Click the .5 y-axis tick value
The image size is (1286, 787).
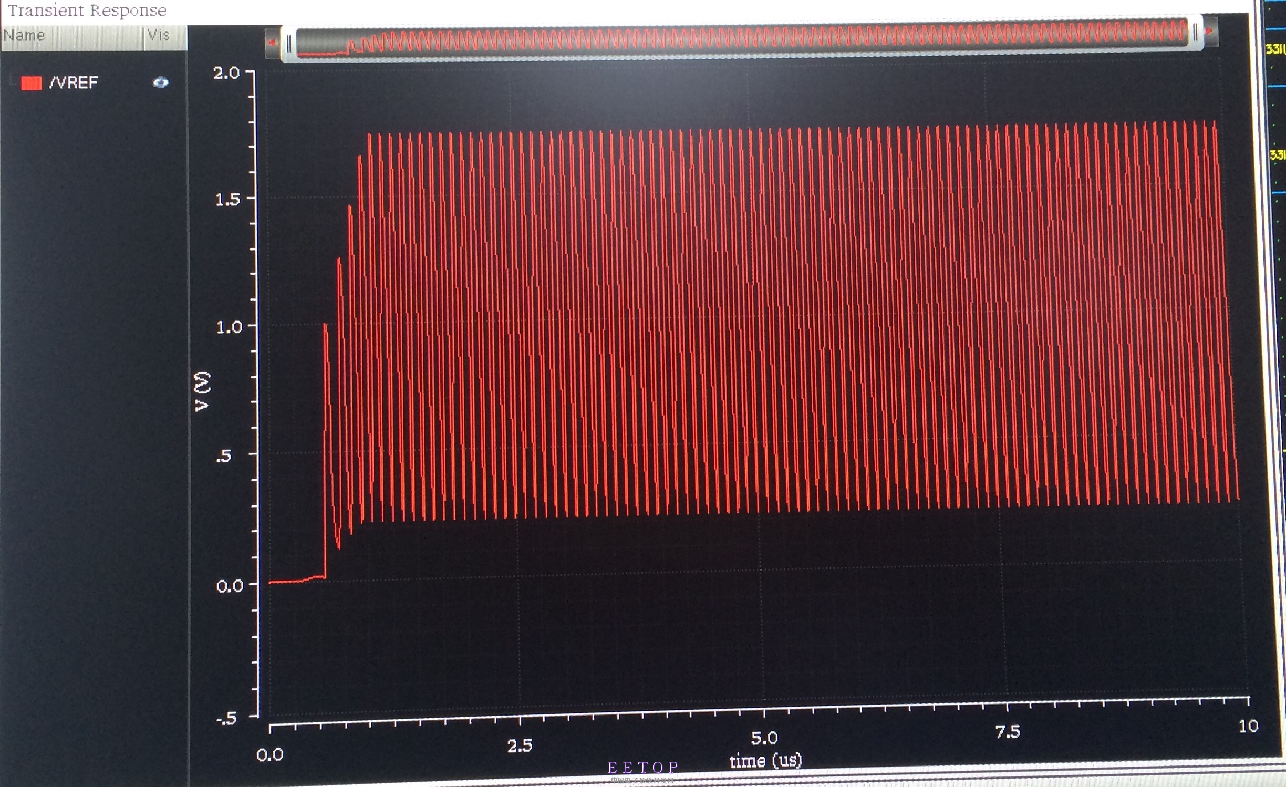[224, 455]
